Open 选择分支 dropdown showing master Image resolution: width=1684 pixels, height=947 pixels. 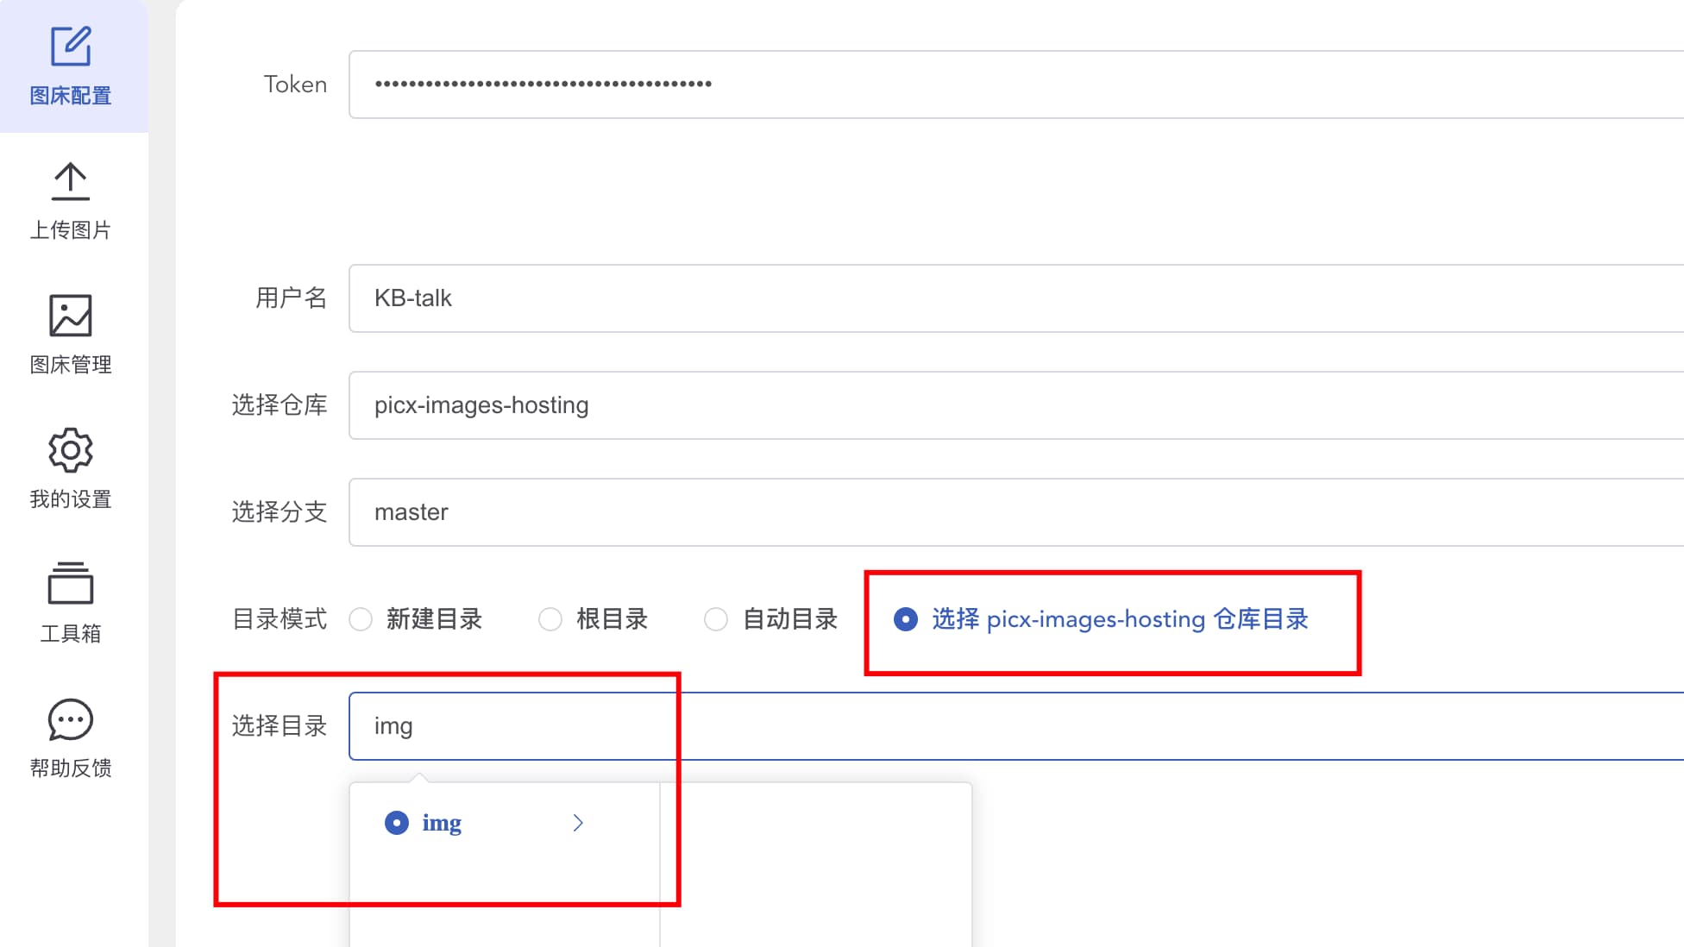click(949, 512)
